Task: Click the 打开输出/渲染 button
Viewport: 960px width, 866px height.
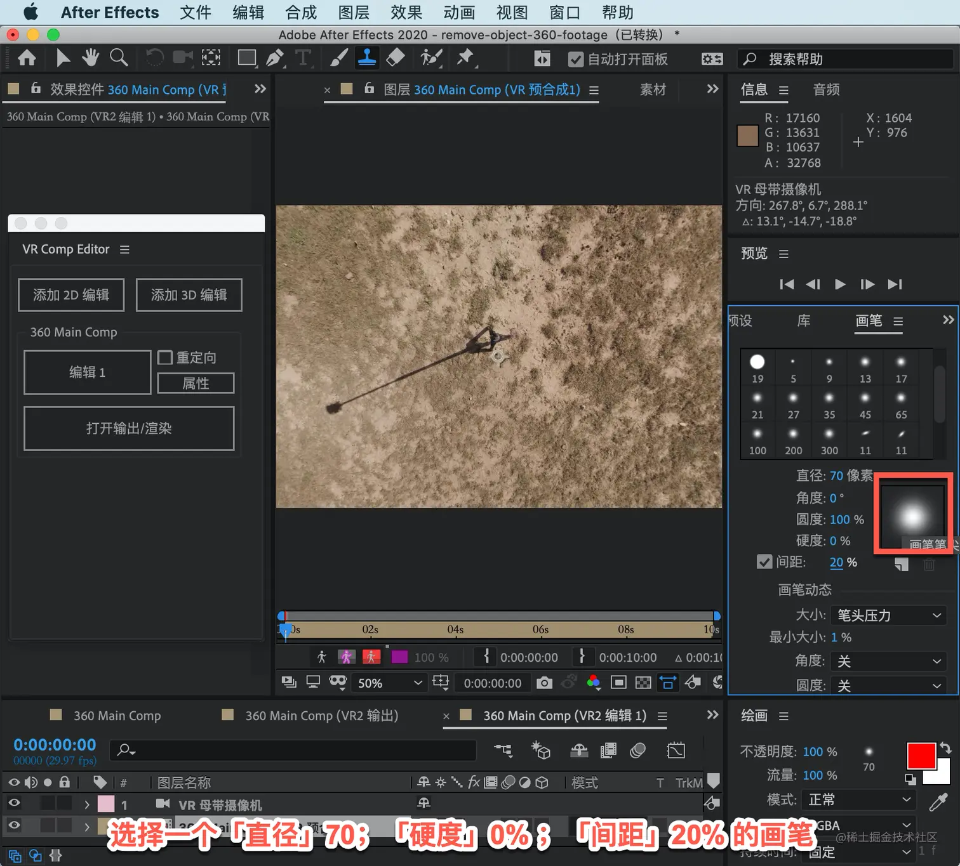Action: point(129,428)
